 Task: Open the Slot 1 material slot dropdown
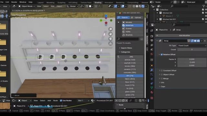83,101
